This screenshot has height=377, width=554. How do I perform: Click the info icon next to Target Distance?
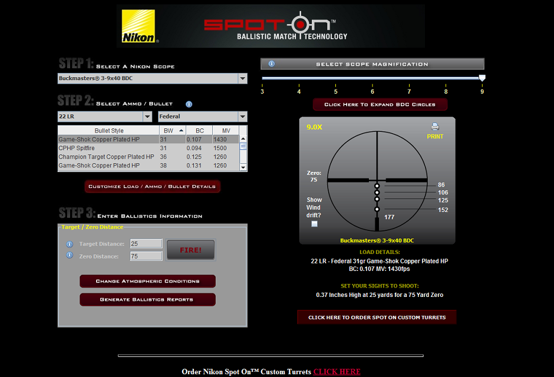70,243
